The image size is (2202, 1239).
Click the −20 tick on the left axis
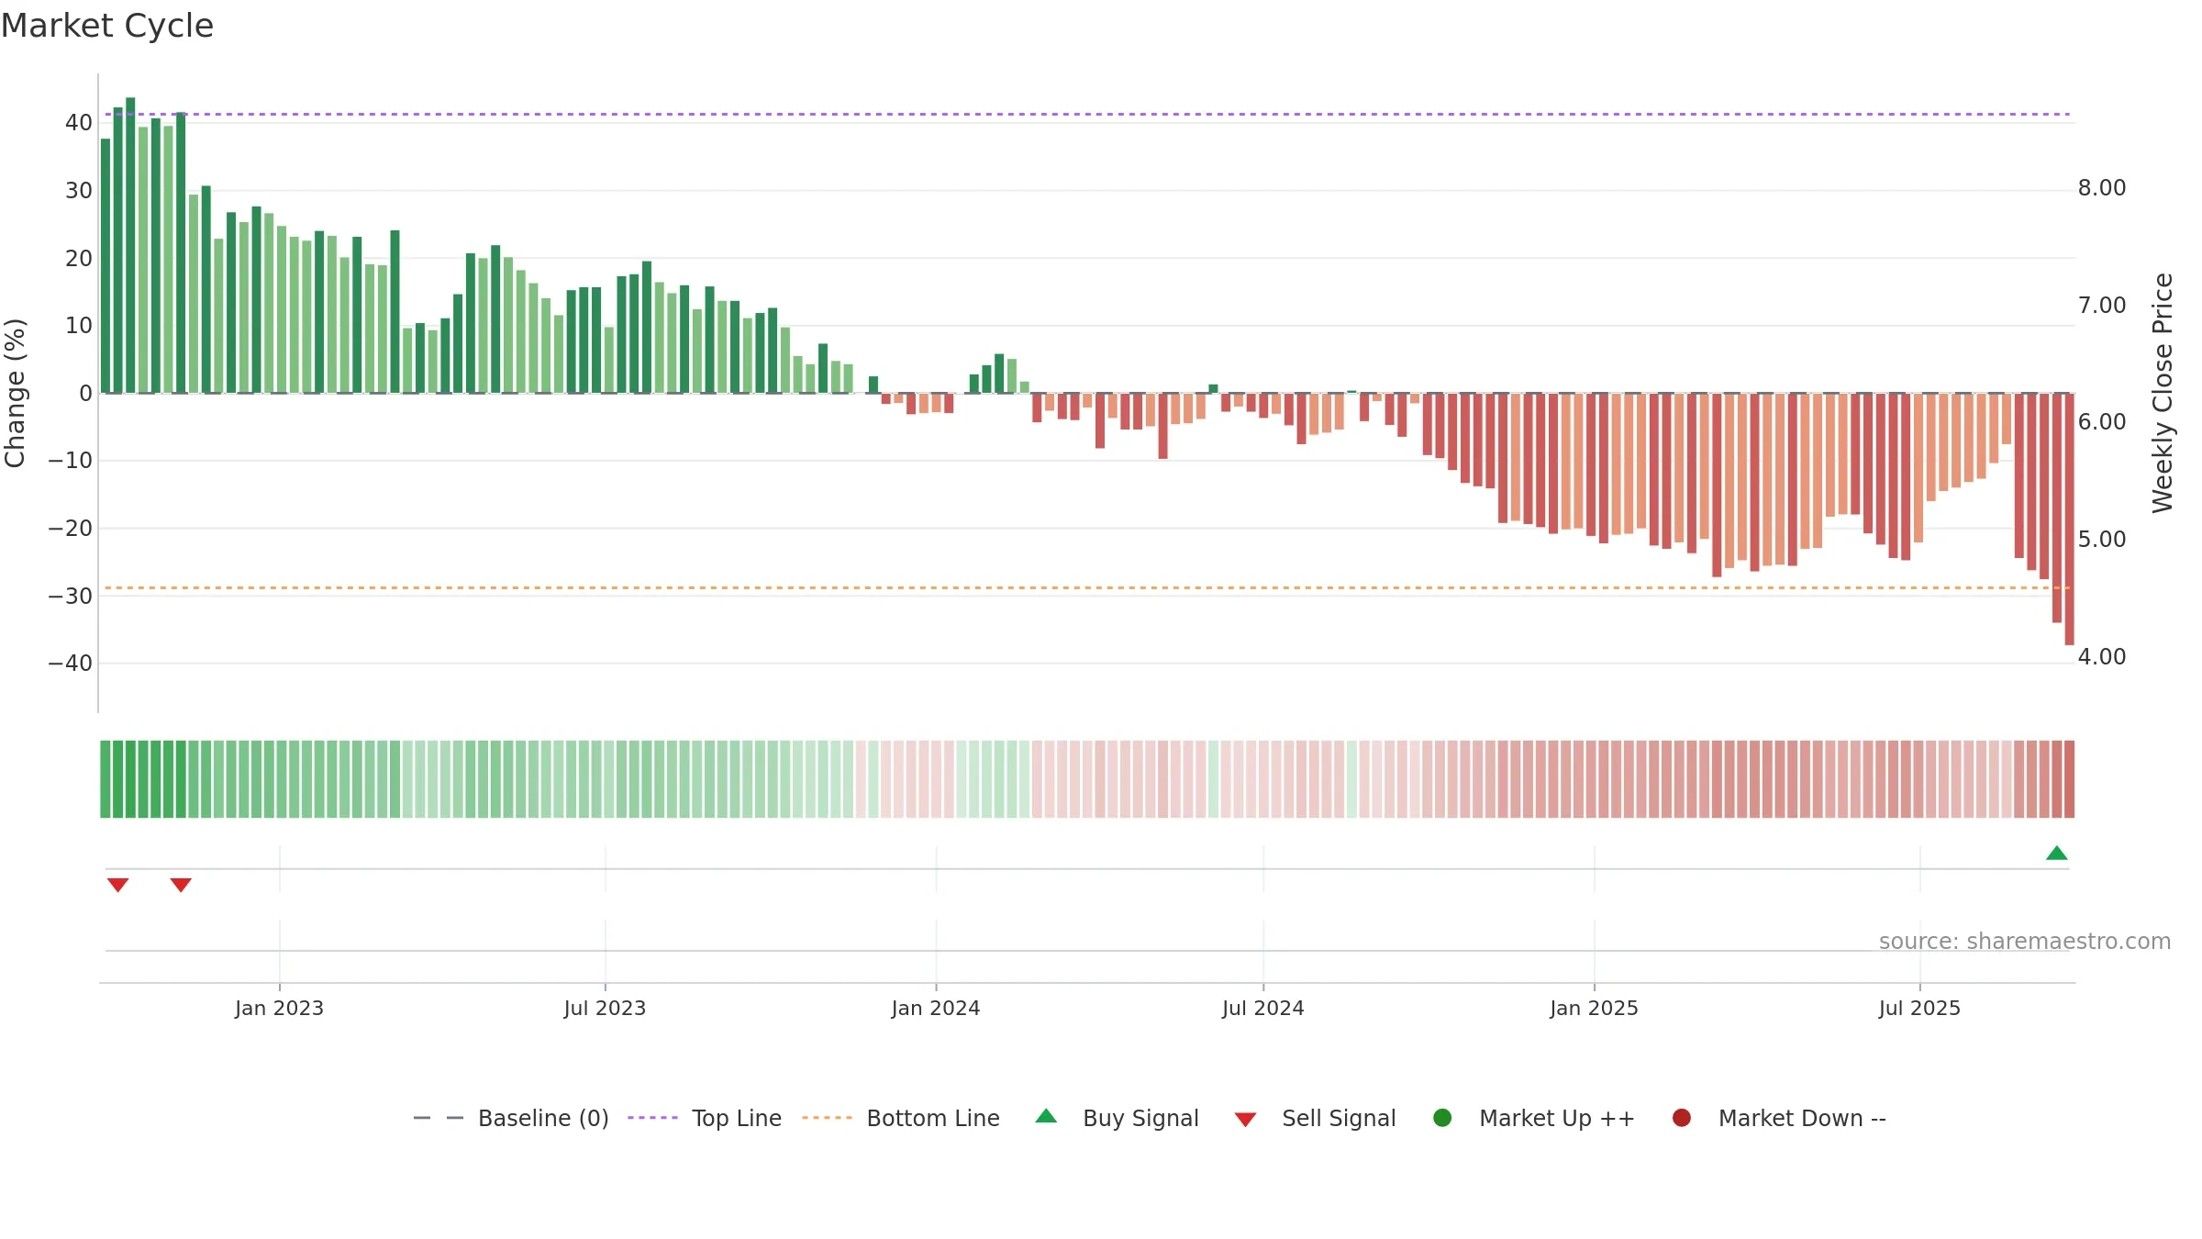click(x=71, y=529)
